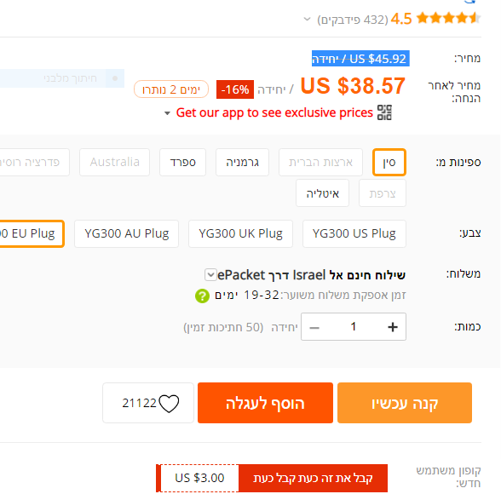Select ships-from option ספרד
The image size is (501, 494).
tap(182, 162)
